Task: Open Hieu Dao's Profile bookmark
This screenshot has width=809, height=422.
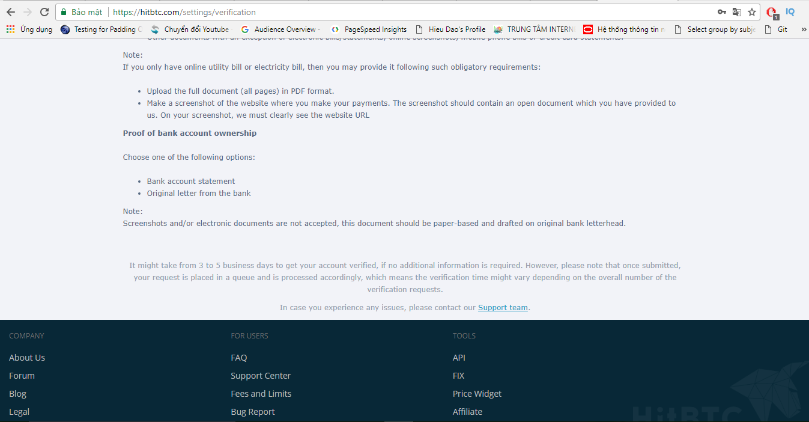Action: (450, 29)
